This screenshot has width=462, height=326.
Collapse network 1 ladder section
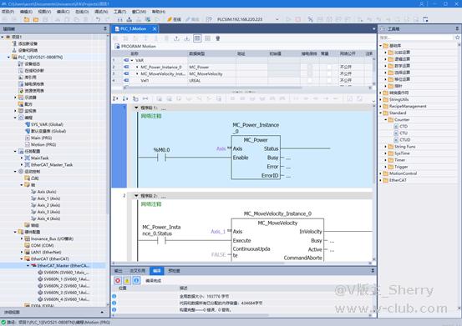(x=136, y=108)
